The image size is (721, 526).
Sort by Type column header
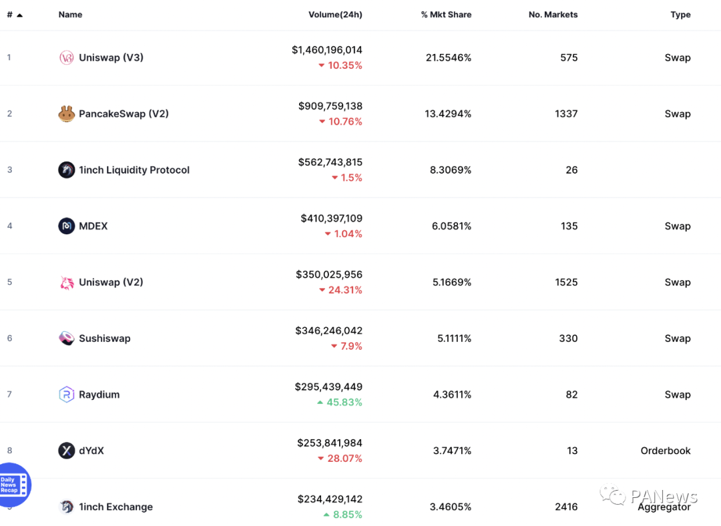pyautogui.click(x=680, y=15)
